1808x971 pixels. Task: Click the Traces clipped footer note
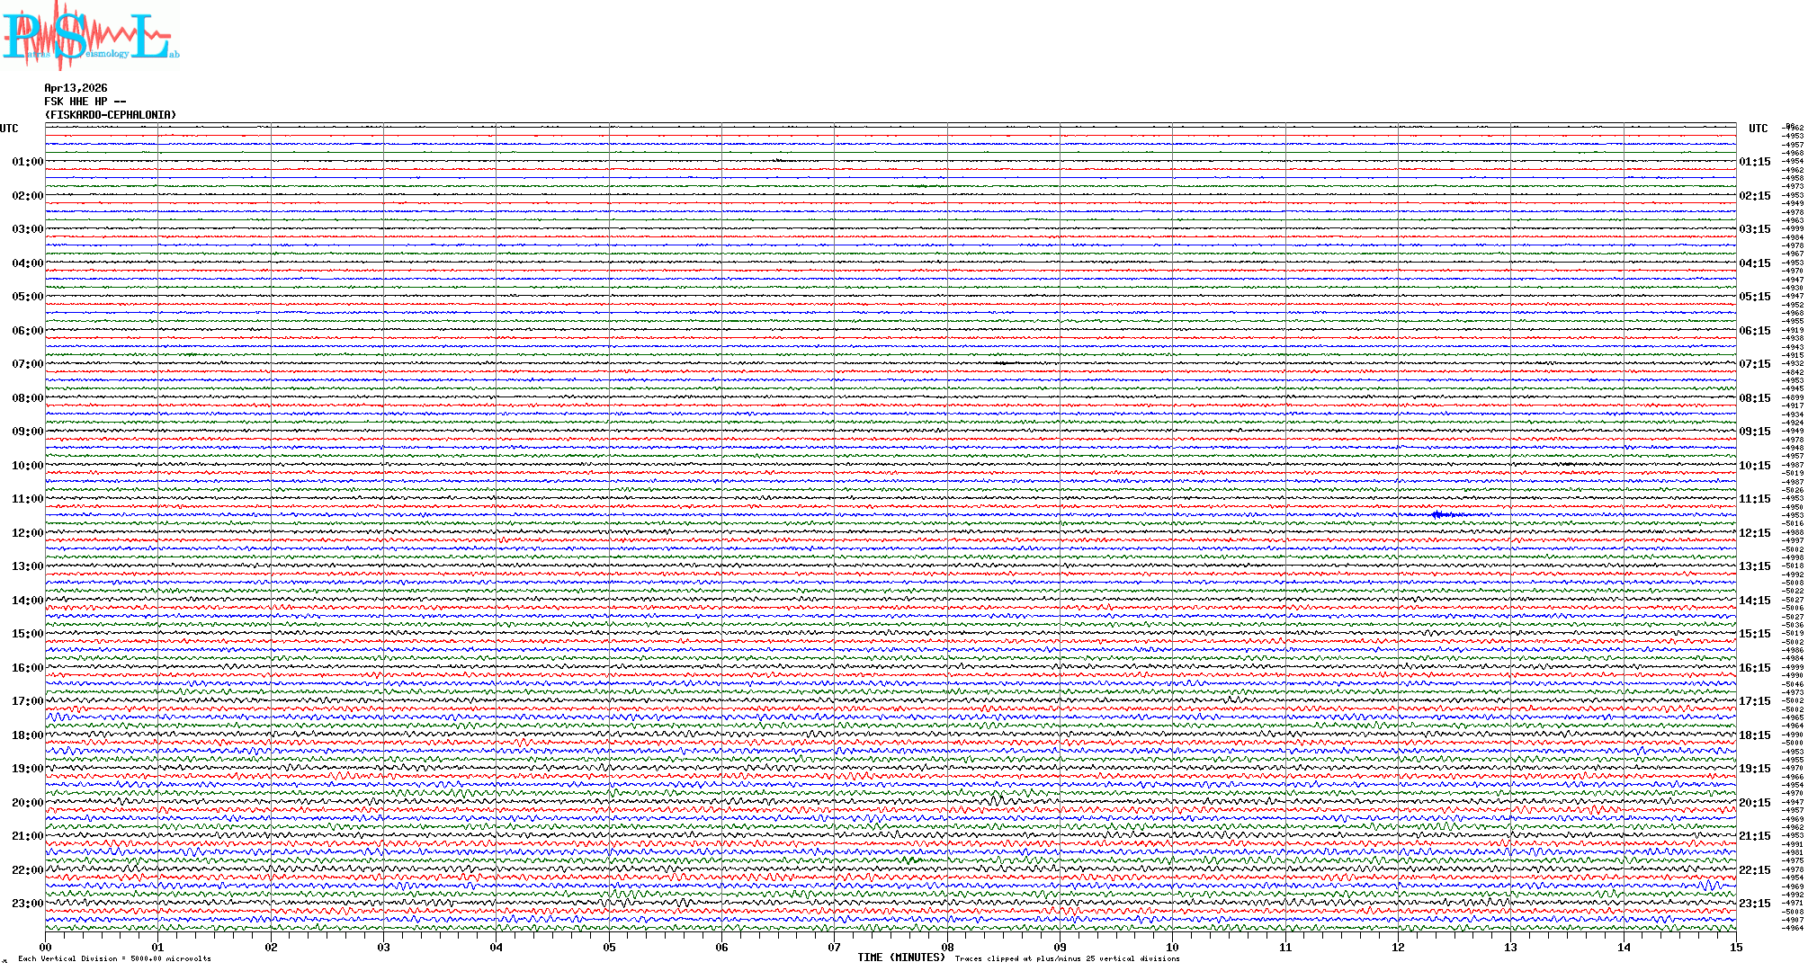tap(1067, 958)
